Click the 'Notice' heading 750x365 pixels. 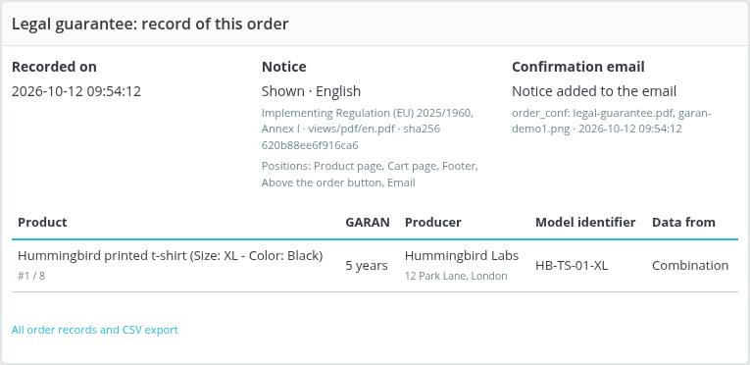point(284,67)
